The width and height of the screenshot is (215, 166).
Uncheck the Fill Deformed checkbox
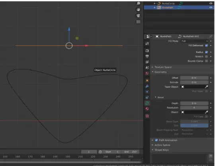tap(207, 45)
